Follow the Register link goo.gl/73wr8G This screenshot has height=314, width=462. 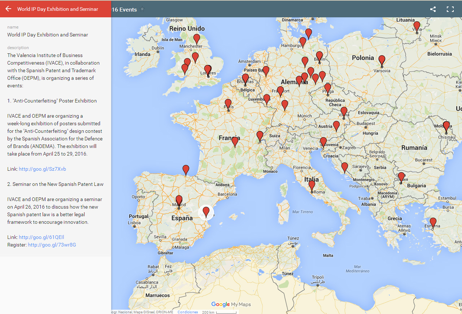point(52,245)
